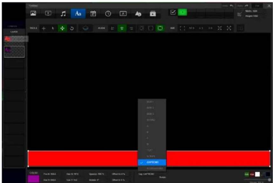Click the Size X value field

pos(72,174)
